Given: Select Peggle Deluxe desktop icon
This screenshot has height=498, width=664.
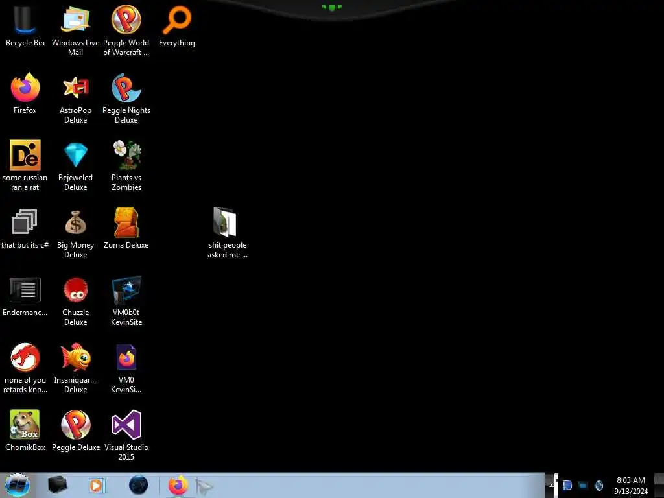Looking at the screenshot, I should (76, 431).
